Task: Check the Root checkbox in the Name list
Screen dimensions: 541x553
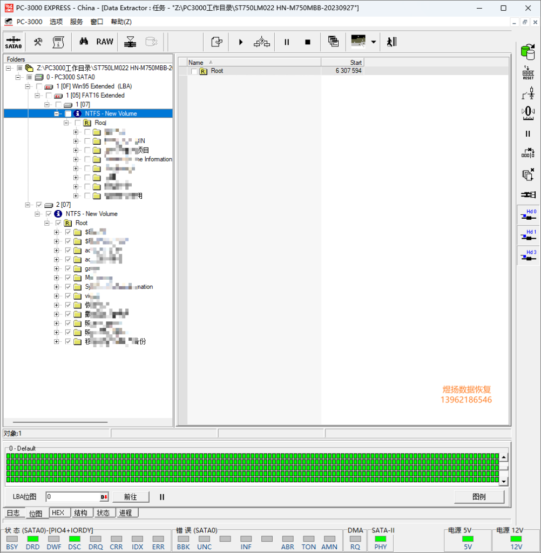Action: [x=194, y=71]
